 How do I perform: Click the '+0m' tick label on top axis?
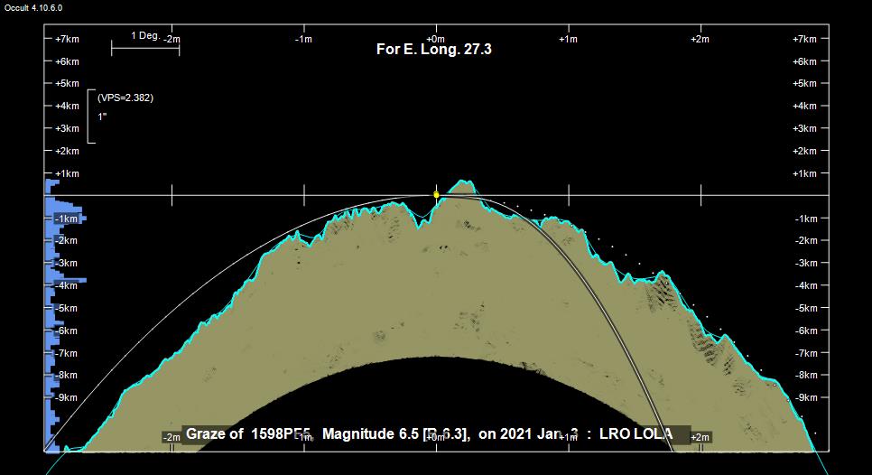tap(436, 39)
